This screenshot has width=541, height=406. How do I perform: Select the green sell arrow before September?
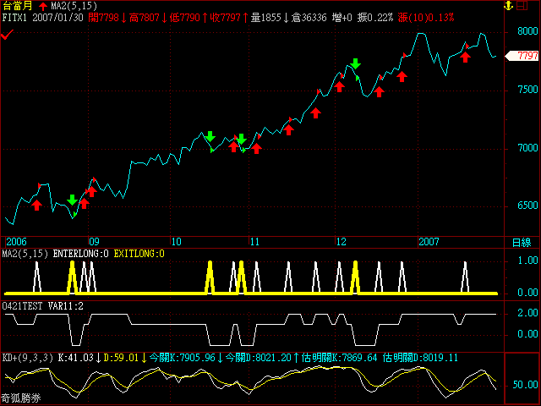[72, 200]
